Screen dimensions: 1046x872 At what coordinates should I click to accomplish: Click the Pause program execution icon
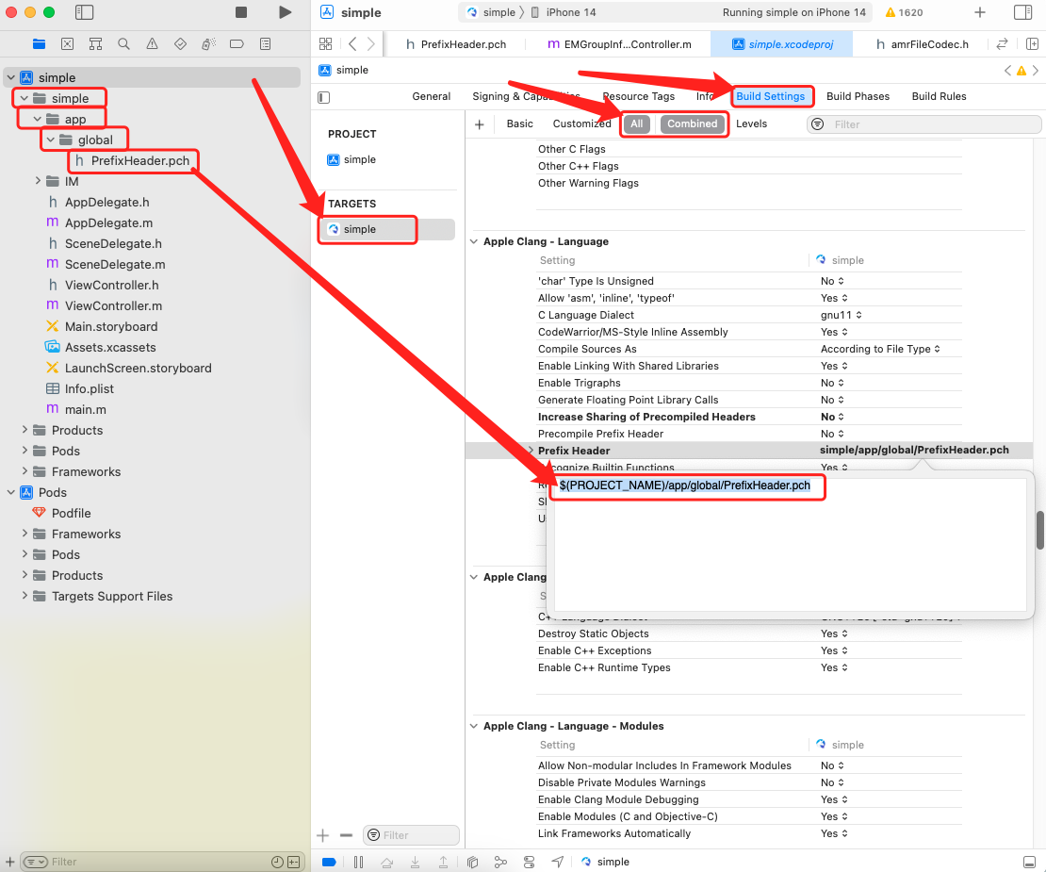[358, 862]
